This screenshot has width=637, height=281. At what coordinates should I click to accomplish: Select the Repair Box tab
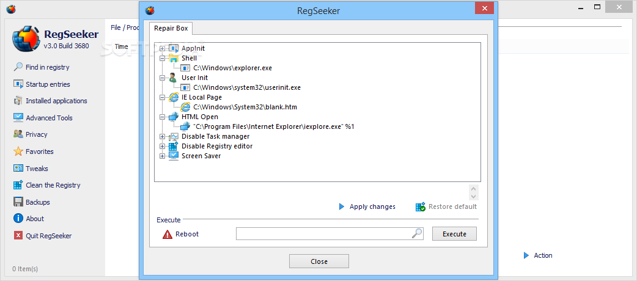pos(171,28)
